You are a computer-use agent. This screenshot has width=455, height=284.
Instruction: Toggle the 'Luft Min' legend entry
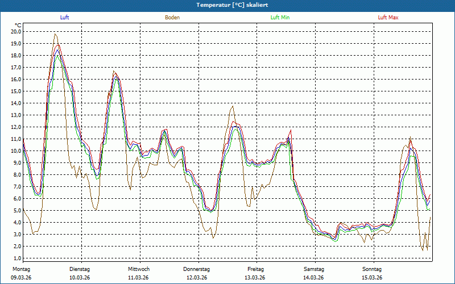click(280, 18)
